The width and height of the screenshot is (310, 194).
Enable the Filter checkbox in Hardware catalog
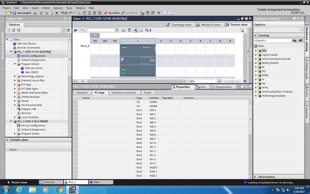point(255,46)
